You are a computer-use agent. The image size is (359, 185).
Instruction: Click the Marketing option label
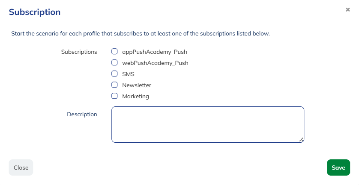coord(135,97)
